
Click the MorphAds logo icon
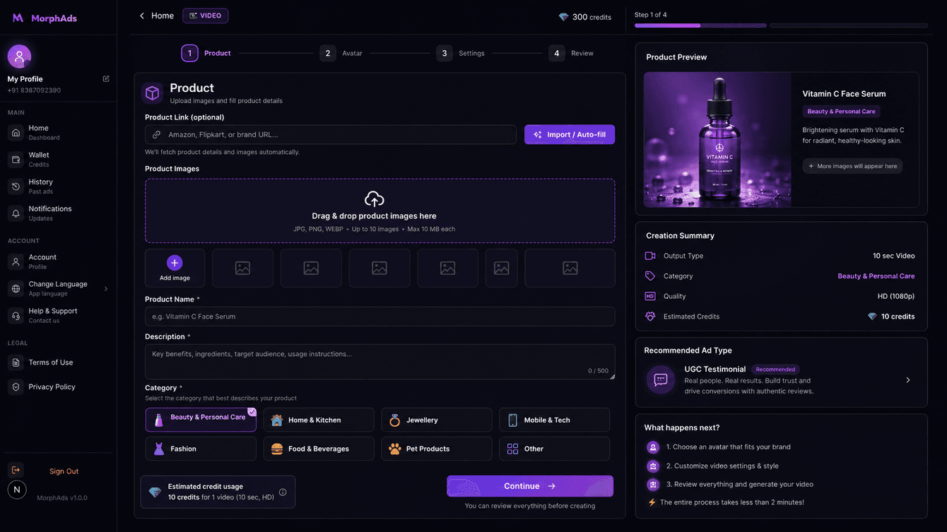[x=18, y=18]
